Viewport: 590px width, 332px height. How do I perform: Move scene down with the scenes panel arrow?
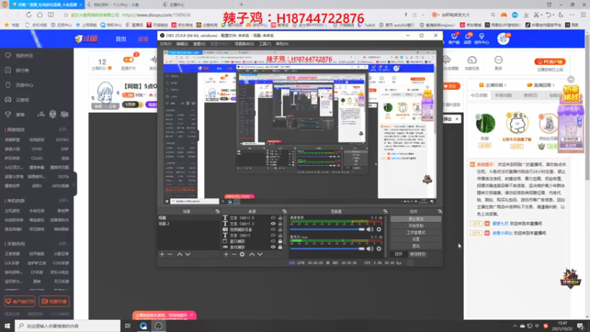click(x=188, y=255)
